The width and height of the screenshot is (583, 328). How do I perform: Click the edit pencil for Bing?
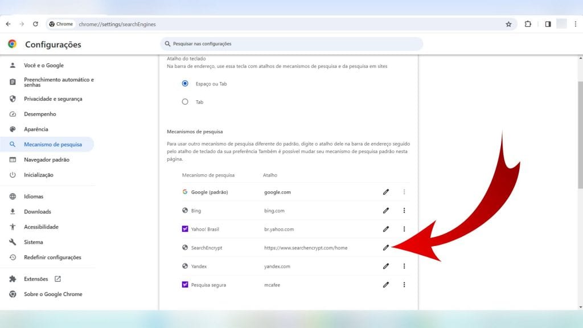(385, 211)
